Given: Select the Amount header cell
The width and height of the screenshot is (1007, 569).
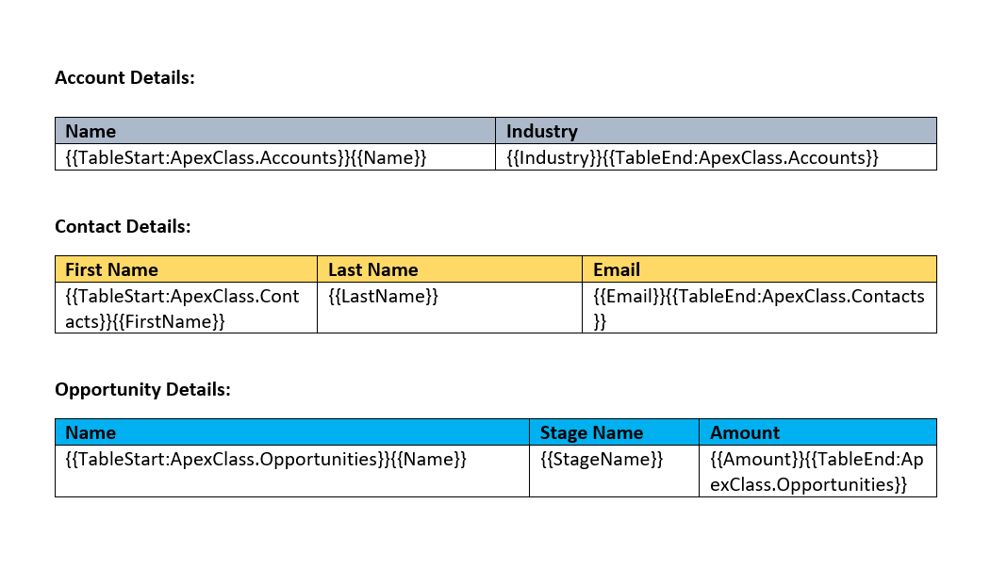Looking at the screenshot, I should (818, 432).
